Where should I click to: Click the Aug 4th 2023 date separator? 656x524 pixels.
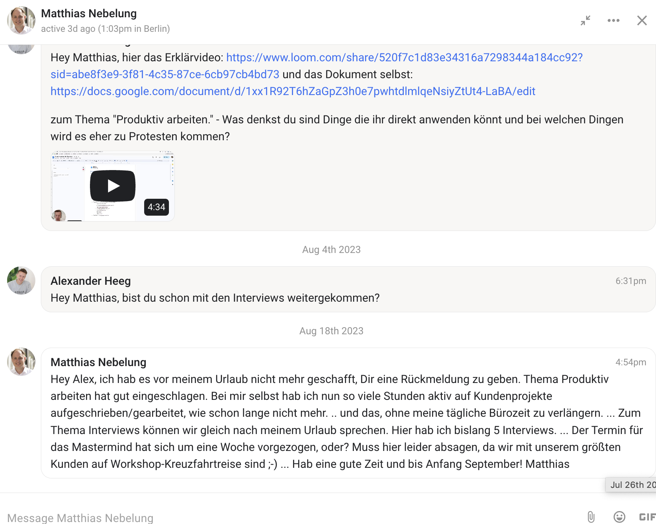(331, 249)
